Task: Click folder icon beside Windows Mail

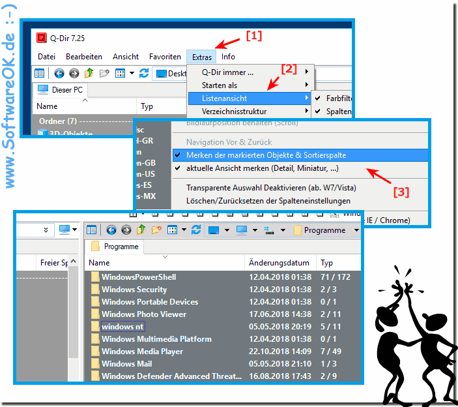Action: tap(94, 363)
